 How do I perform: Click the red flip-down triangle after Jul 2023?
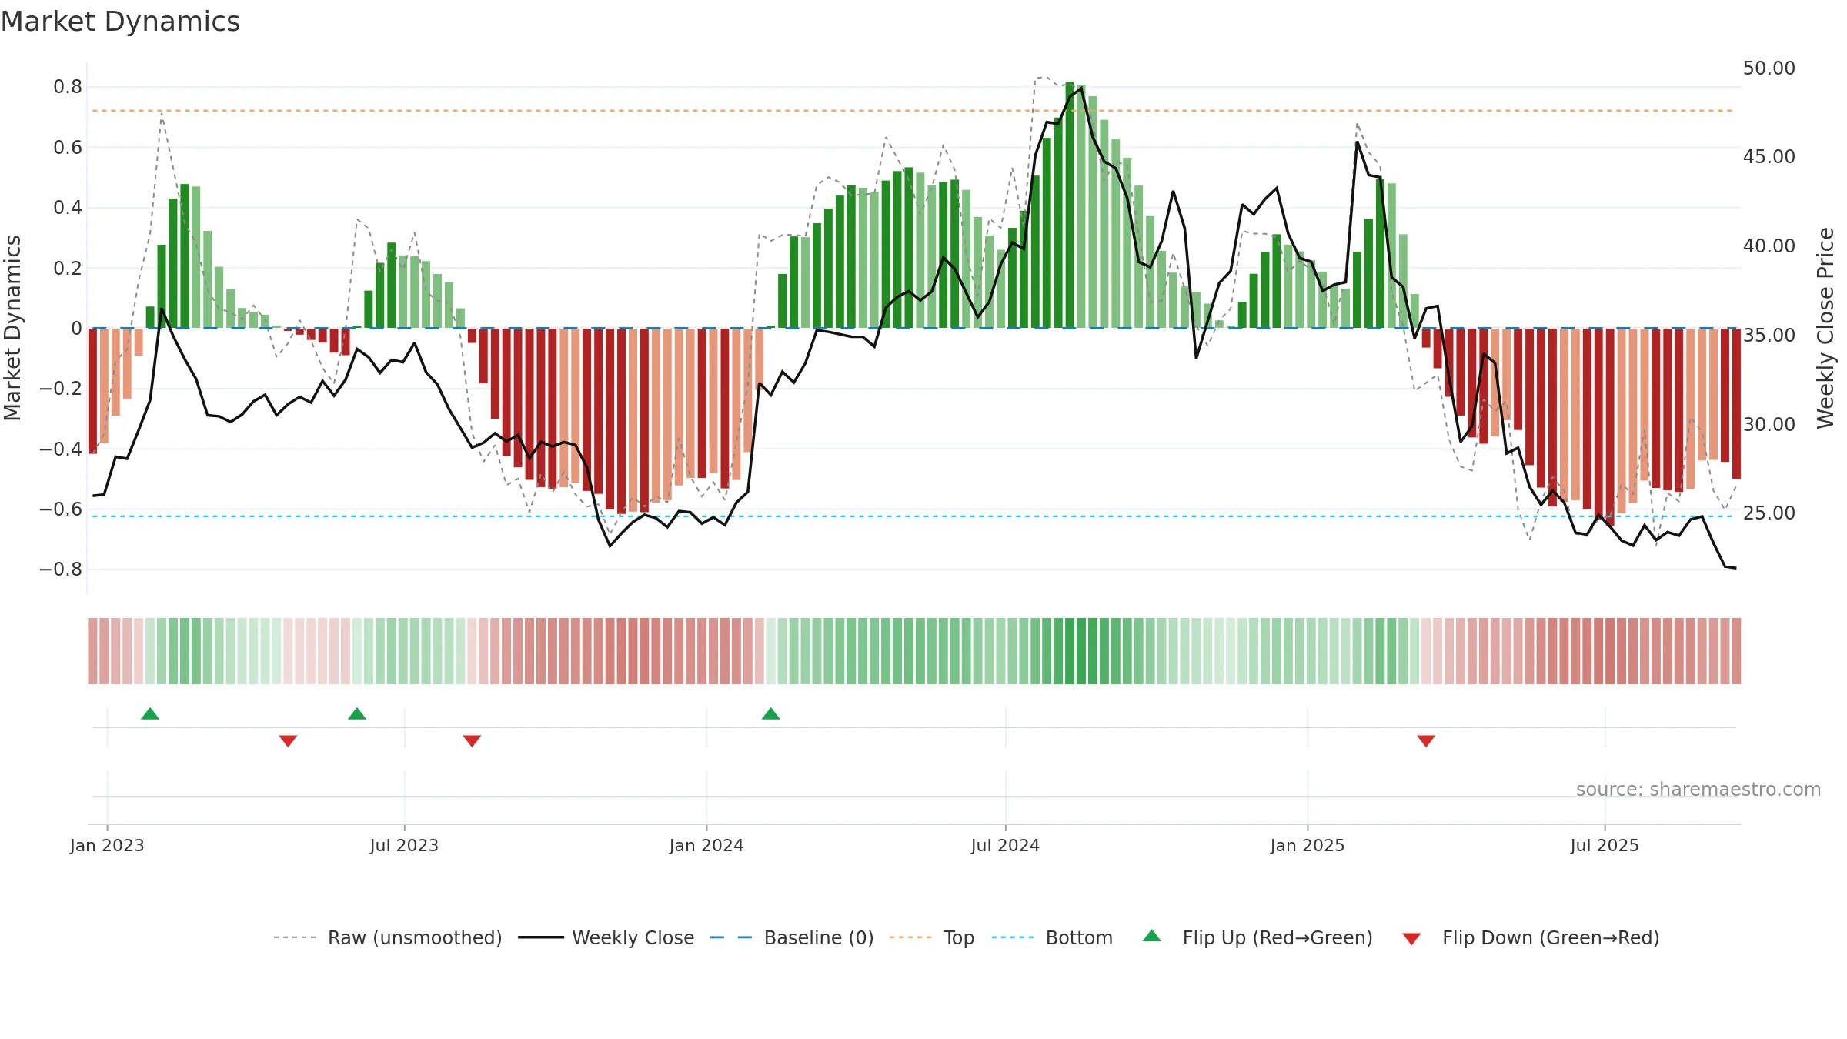(x=472, y=740)
